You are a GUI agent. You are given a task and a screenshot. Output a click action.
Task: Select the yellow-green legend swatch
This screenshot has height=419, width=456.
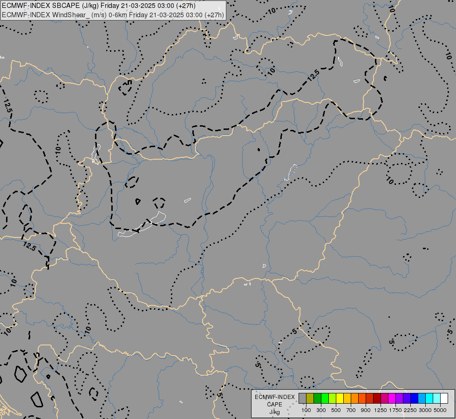tap(333, 399)
